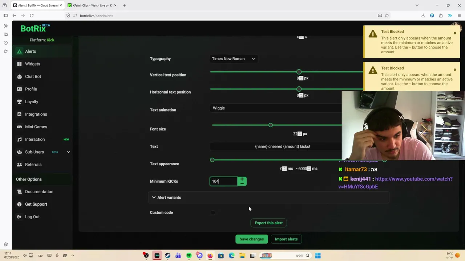Click the Interaction music note icon

coord(19,140)
